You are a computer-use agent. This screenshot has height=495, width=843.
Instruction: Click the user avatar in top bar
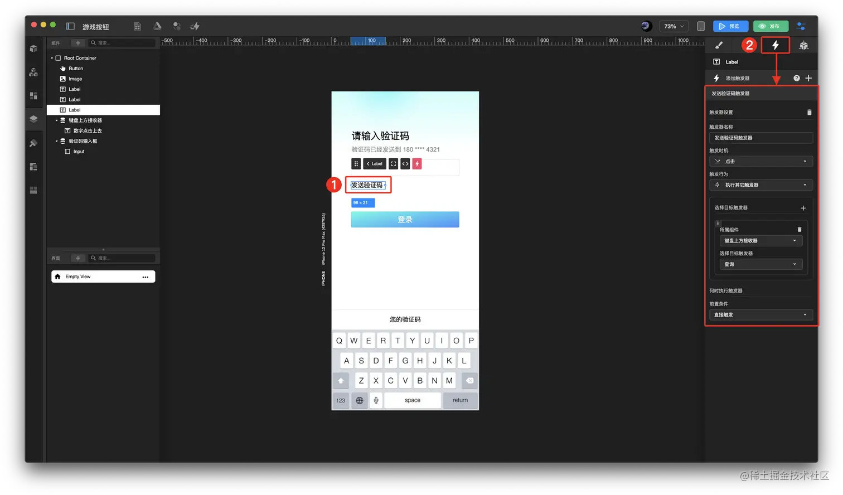click(x=646, y=26)
